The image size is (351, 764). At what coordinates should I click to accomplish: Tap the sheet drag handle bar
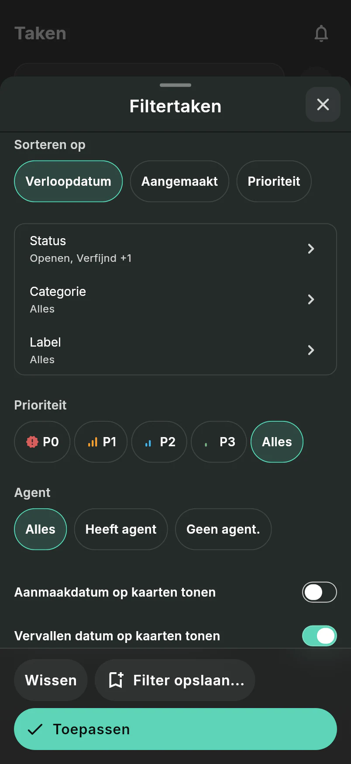click(175, 85)
